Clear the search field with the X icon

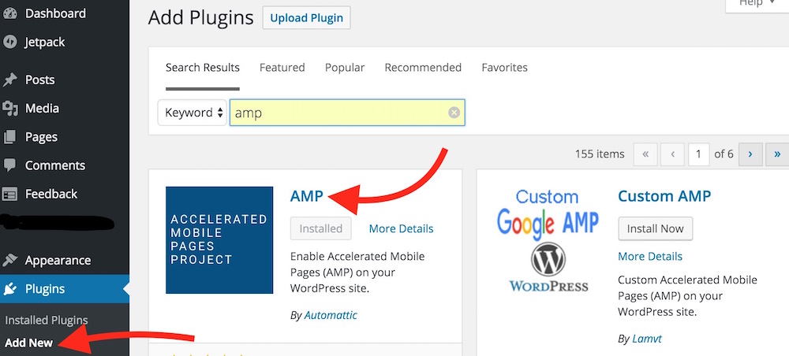454,113
